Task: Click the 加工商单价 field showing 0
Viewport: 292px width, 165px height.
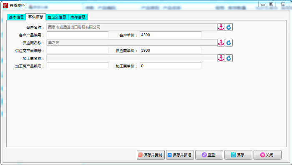Action: 171,66
